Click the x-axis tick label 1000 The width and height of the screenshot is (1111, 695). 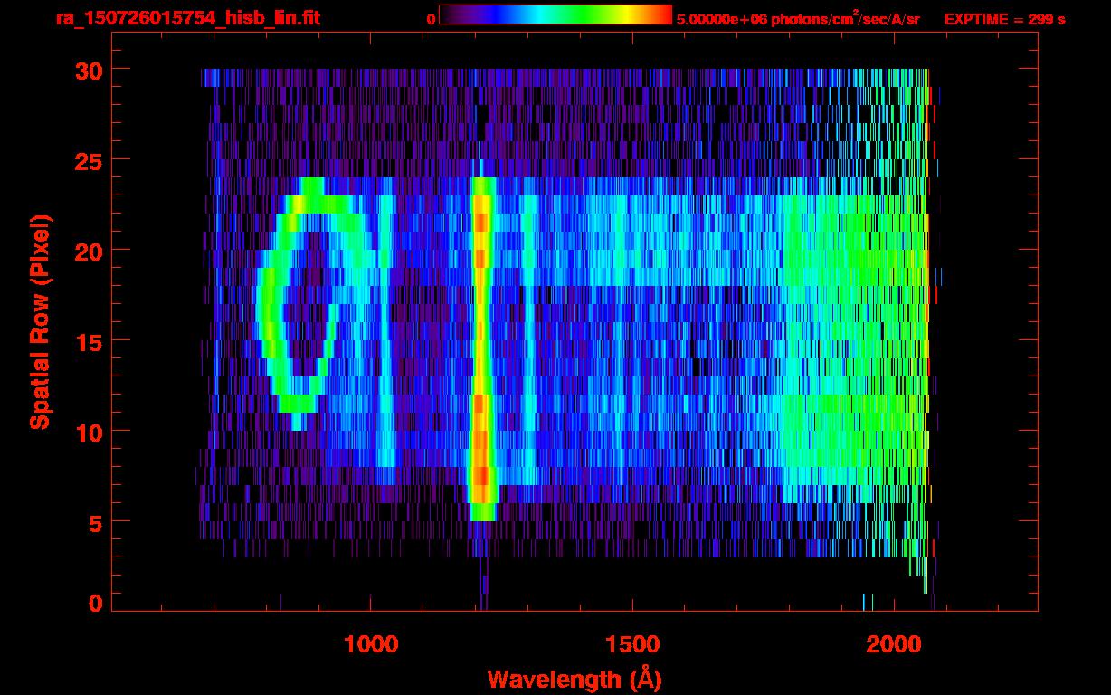click(371, 644)
